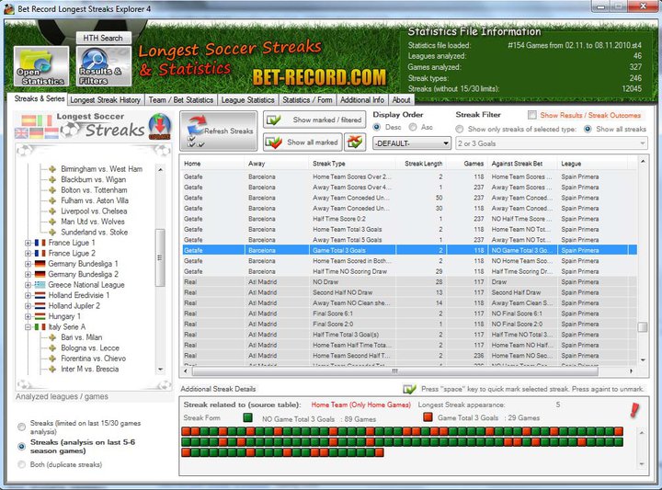Click the red download Update globe icon
The width and height of the screenshot is (662, 490).
tap(160, 126)
